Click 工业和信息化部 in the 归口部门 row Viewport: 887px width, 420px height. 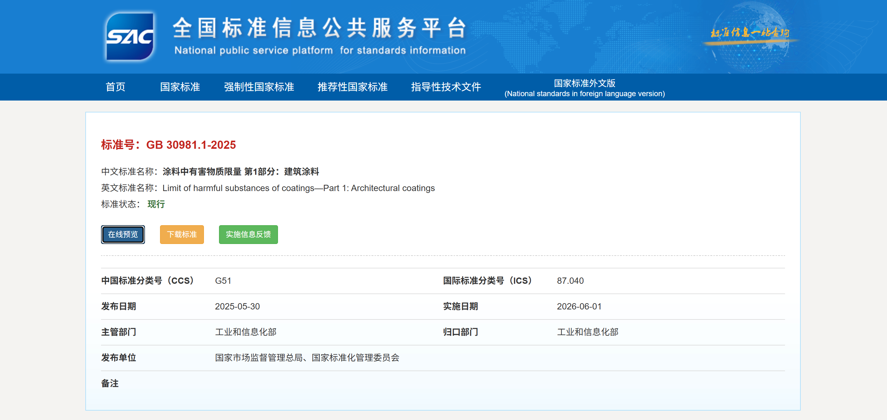point(588,332)
